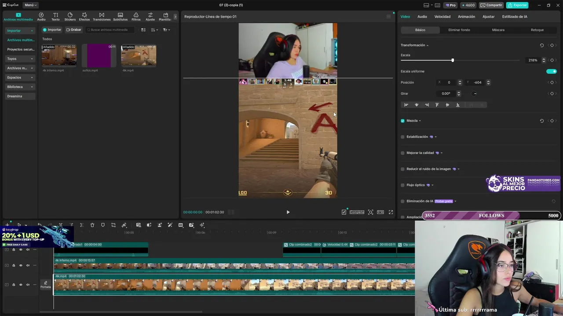Click the audio waveform icon in timeline toolbar
The width and height of the screenshot is (563, 316).
[202, 225]
